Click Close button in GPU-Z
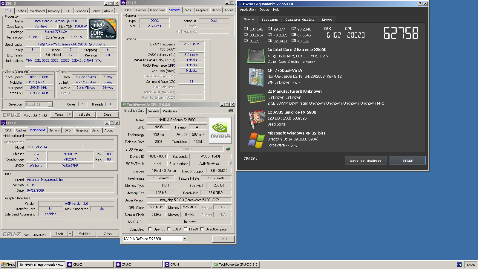This screenshot has height=269, width=478. click(223, 239)
